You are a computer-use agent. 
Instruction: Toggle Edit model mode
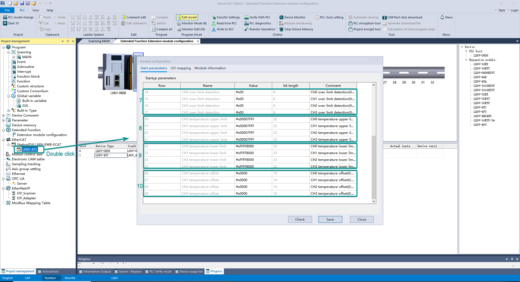point(187,17)
